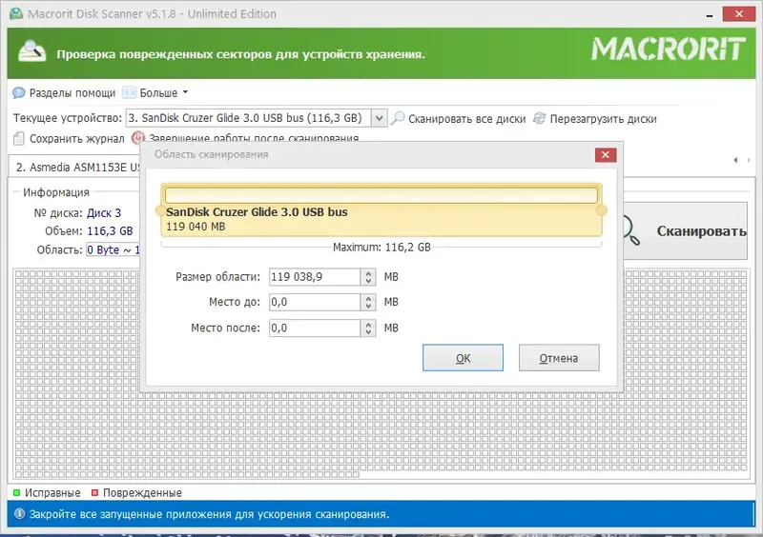
Task: Click the Размер области input field
Action: [x=315, y=277]
